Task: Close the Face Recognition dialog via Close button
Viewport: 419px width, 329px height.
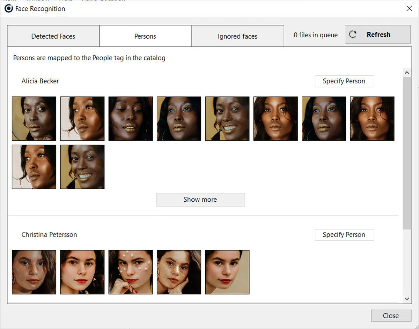Action: [391, 315]
